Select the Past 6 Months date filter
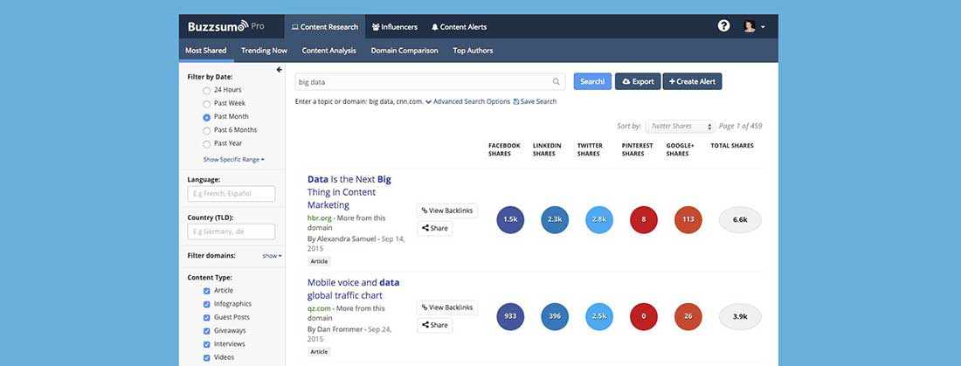Image resolution: width=961 pixels, height=366 pixels. tap(206, 130)
